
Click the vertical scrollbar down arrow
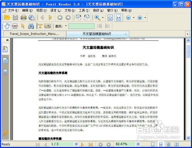(188, 138)
